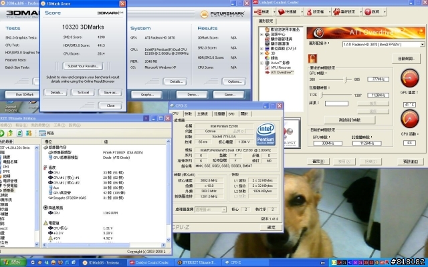Image resolution: width=428 pixels, height=267 pixels.
Task: Click EVEREST horizontal scrollbar
Action: [104, 245]
